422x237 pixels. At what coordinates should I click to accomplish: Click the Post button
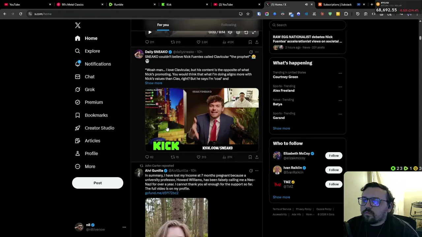(x=98, y=183)
